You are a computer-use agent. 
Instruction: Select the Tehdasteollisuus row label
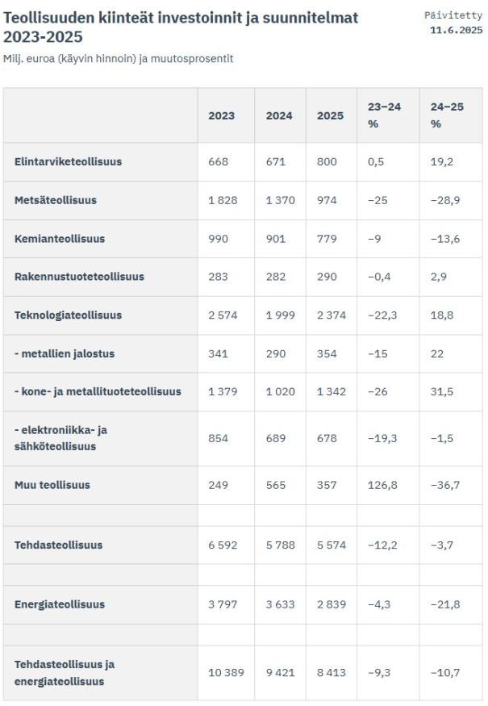coord(58,545)
